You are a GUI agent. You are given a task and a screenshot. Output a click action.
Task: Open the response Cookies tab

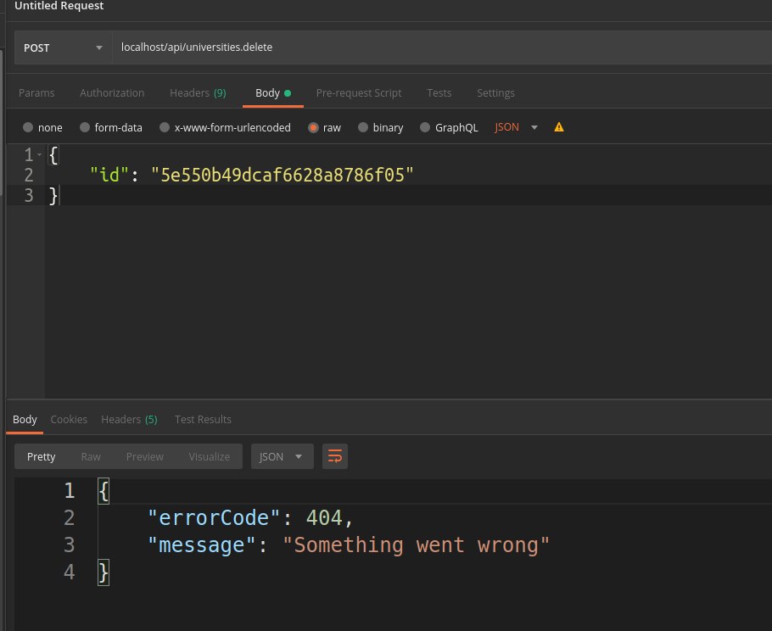pos(69,419)
